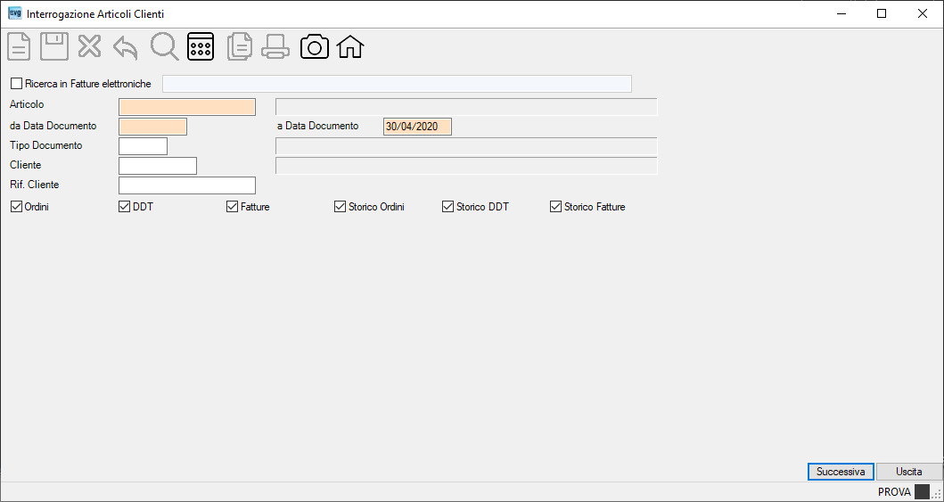Toggle the Storico DDT checkbox
The width and height of the screenshot is (944, 502).
[447, 207]
